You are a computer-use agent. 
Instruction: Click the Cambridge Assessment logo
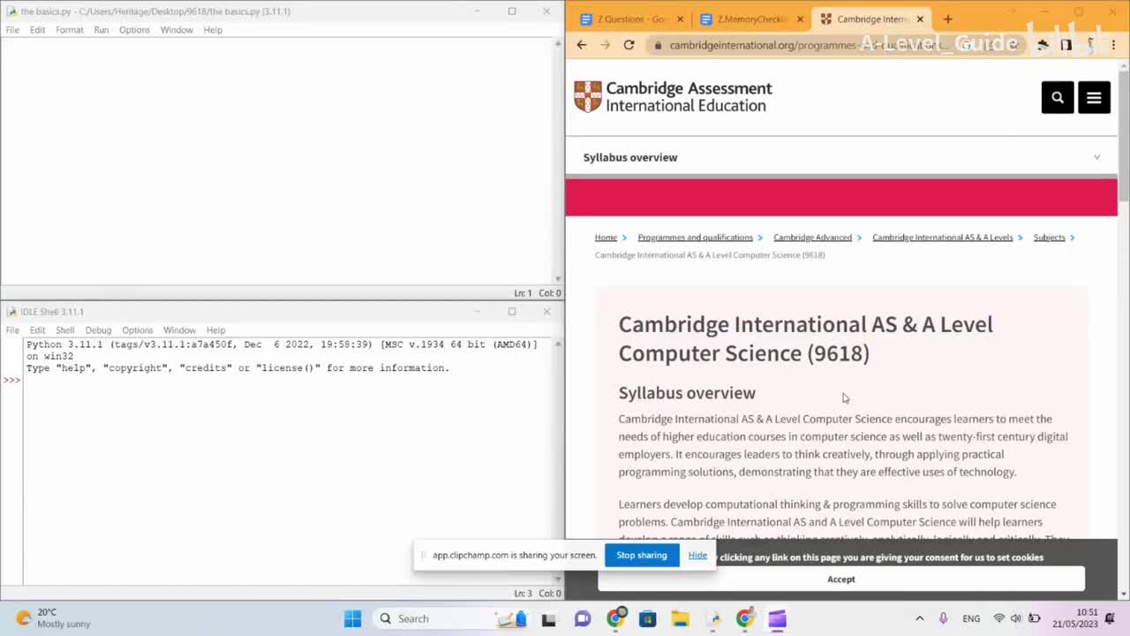point(673,96)
